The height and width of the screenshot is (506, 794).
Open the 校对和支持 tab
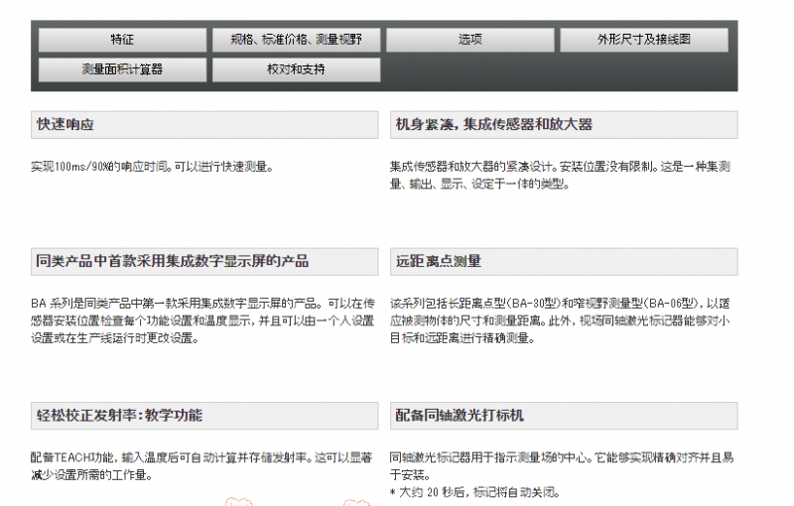[x=296, y=69]
